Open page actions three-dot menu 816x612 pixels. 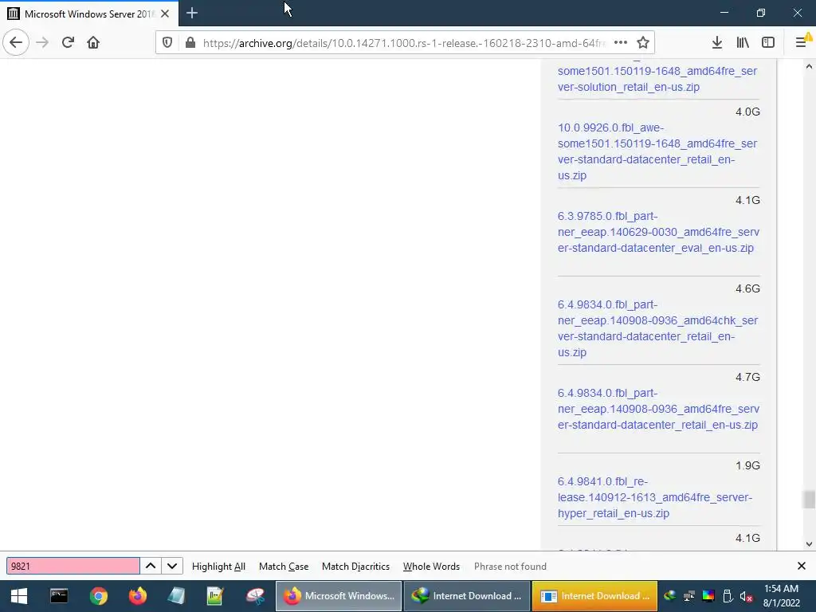620,43
